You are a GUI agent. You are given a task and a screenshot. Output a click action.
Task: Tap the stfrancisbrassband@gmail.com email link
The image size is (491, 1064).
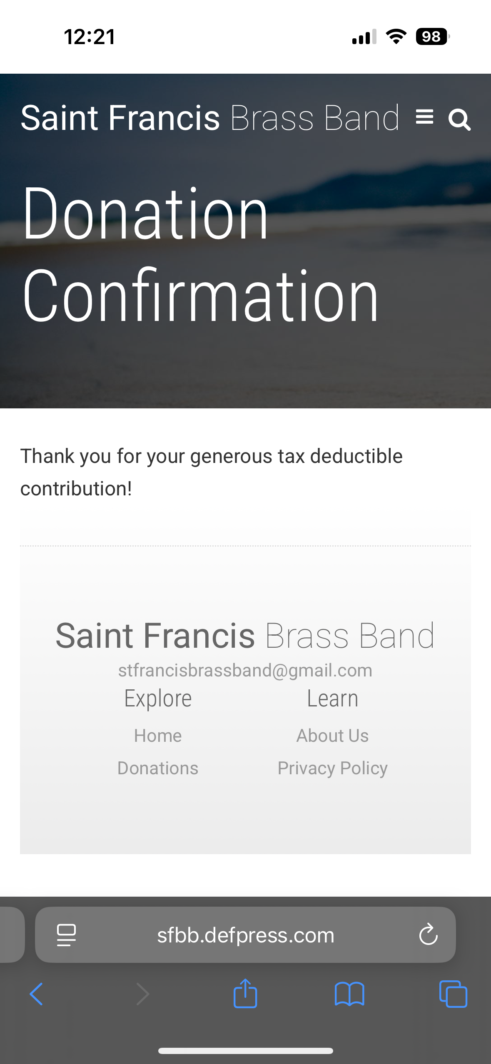245,670
